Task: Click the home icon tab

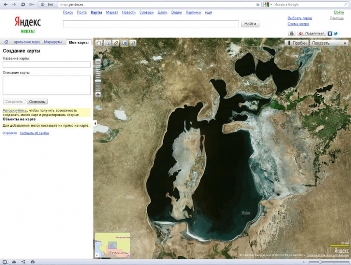Action: point(6,42)
